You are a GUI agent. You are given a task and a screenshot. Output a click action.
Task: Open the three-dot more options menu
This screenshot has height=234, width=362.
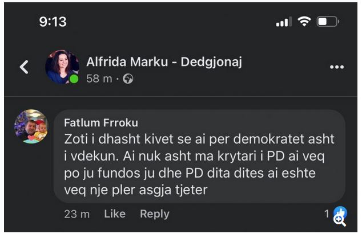point(337,67)
